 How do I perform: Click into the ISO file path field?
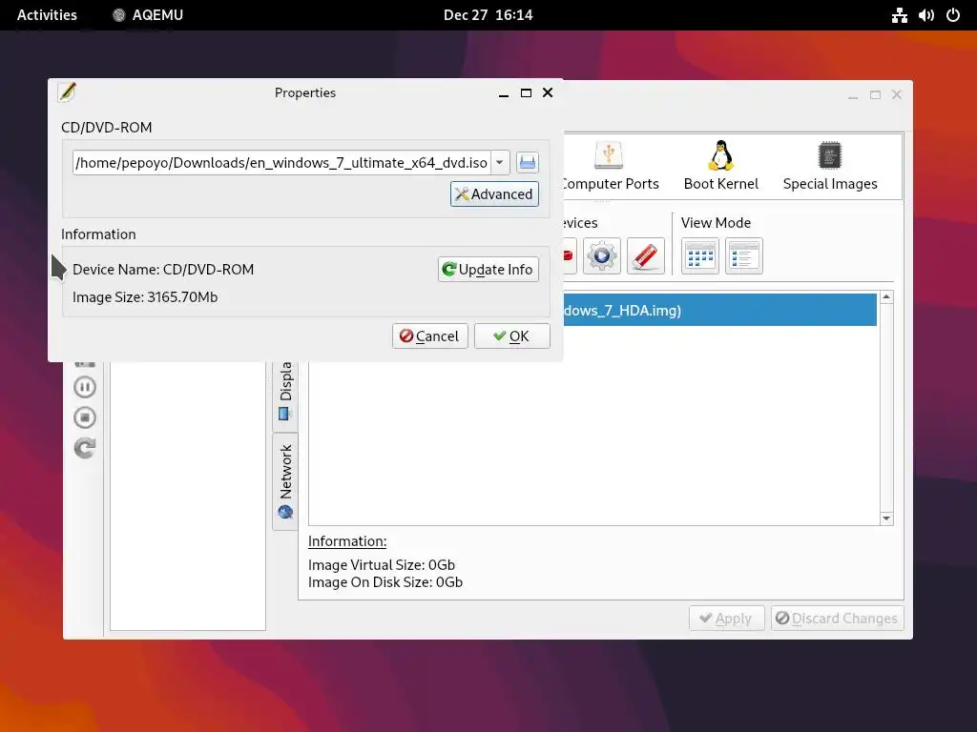281,162
